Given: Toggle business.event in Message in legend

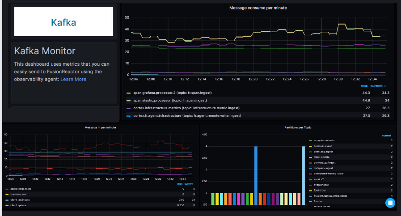Looking at the screenshot, I should pos(19,194).
